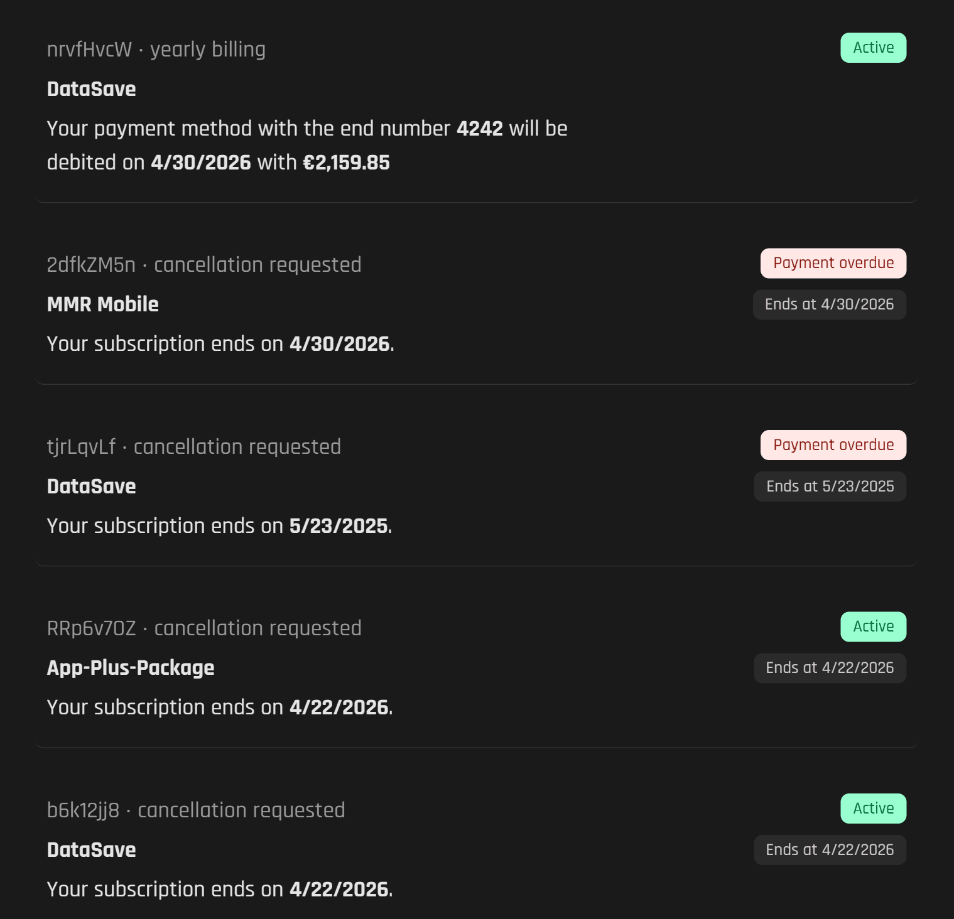Click the Active badge on b6k12jj8 subscription
Viewport: 954px width, 919px height.
(873, 809)
